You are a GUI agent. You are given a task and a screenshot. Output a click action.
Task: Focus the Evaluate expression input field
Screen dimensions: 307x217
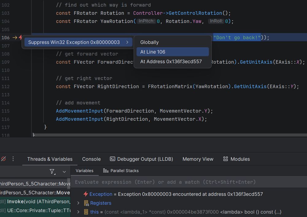click(x=189, y=182)
